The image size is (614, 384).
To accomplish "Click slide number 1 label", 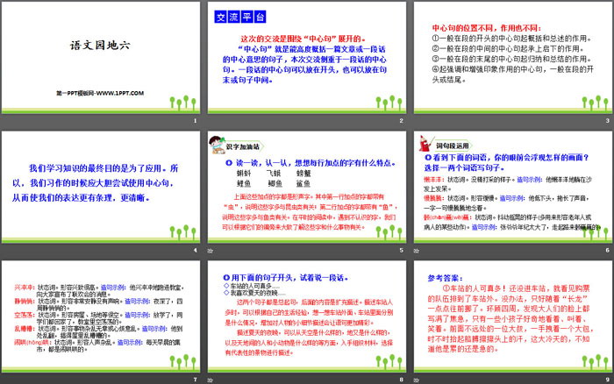I will pos(195,121).
